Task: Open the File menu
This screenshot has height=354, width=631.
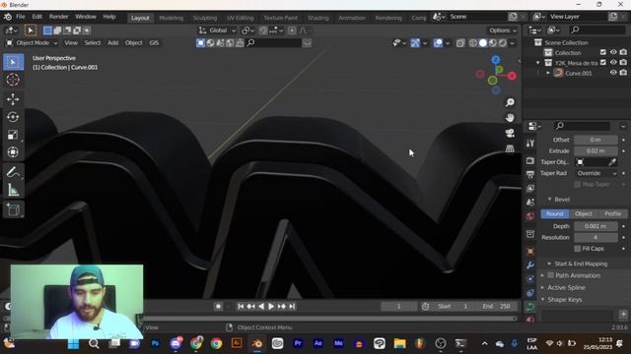Action: pos(21,17)
